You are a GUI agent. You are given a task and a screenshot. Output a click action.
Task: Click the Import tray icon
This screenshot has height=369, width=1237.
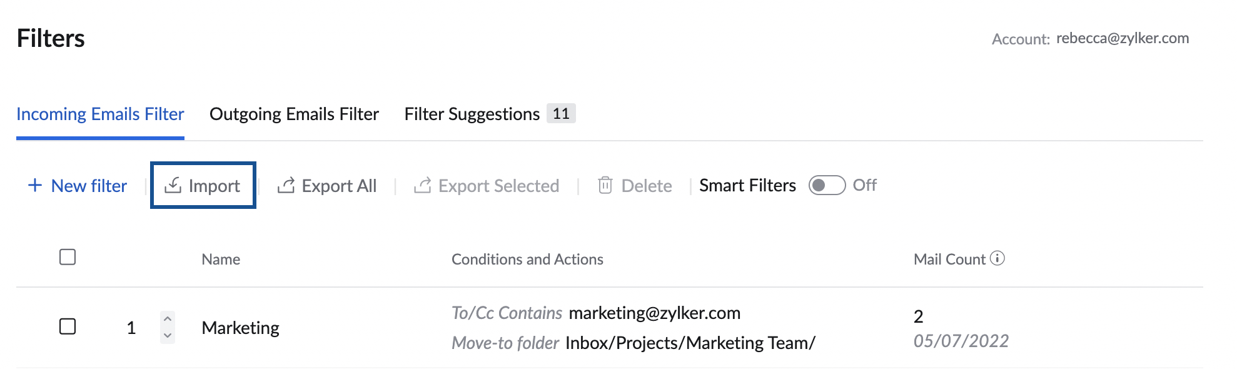173,185
